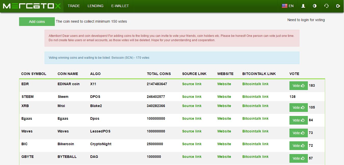Click the Mercatox logo
The width and height of the screenshot is (344, 165).
[32, 6]
